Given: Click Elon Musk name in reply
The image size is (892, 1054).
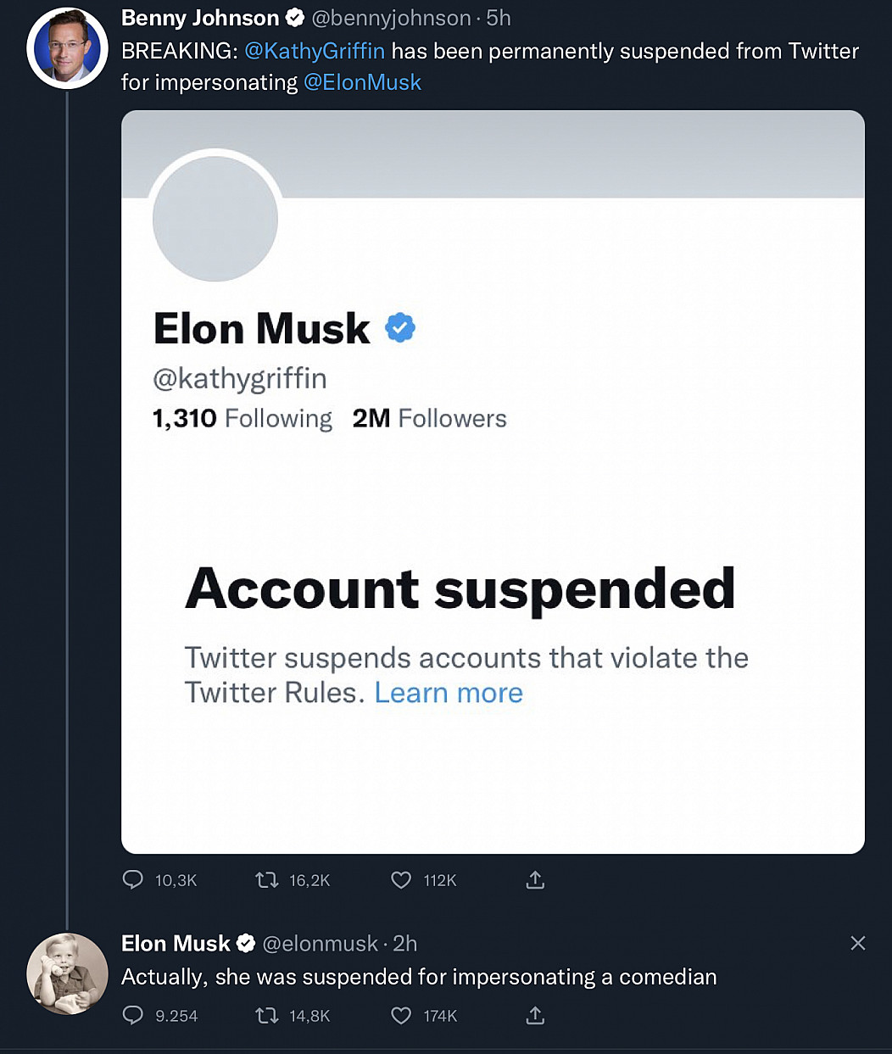Looking at the screenshot, I should click(x=176, y=943).
